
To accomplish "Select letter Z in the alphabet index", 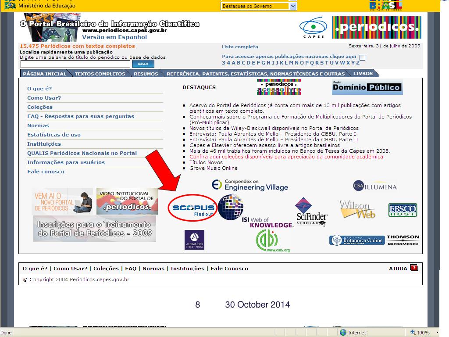I will [357, 63].
